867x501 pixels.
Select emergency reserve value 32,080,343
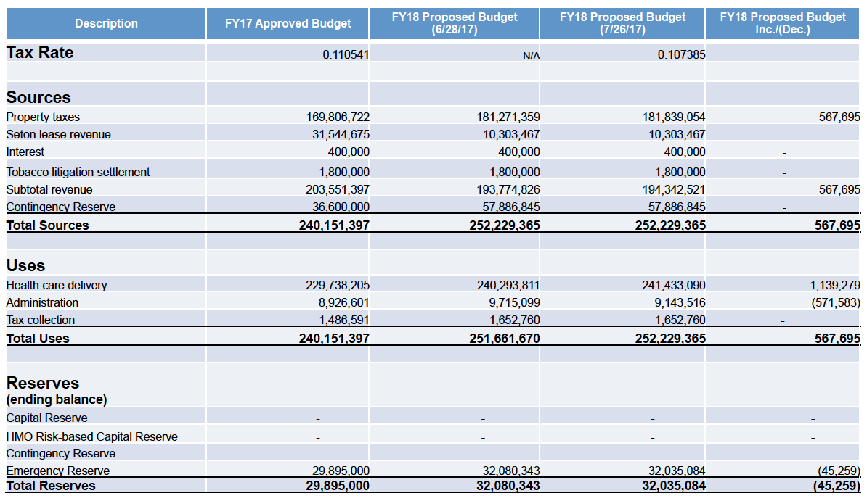(x=511, y=471)
